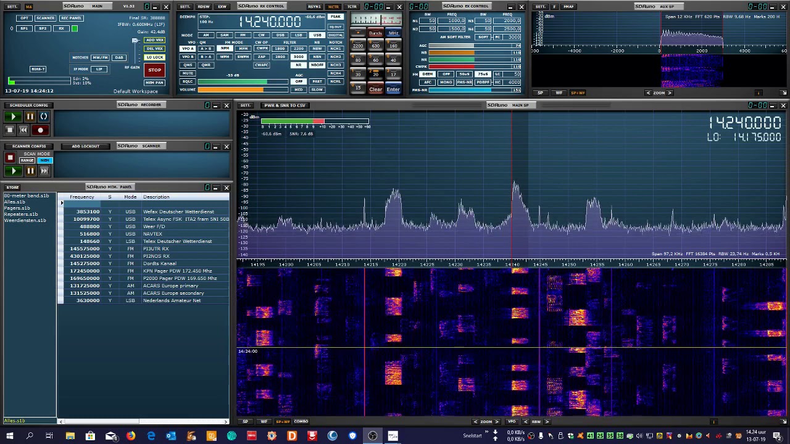Switch Main SP view to COMBO

click(x=301, y=422)
